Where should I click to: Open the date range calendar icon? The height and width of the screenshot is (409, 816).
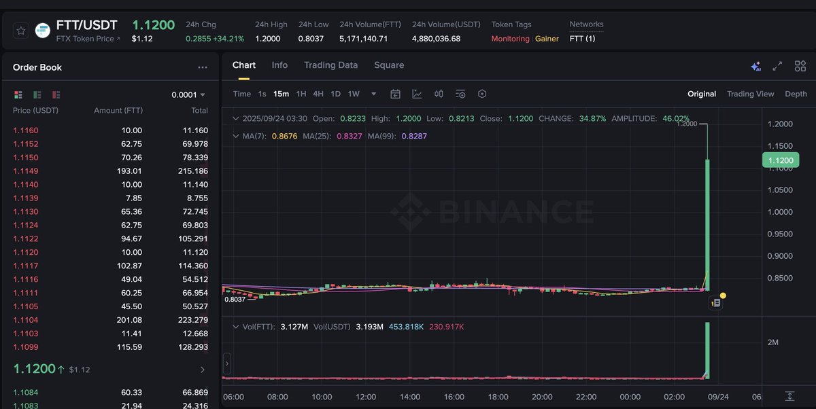tap(395, 94)
